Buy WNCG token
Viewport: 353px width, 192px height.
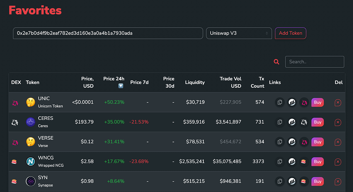pos(317,162)
